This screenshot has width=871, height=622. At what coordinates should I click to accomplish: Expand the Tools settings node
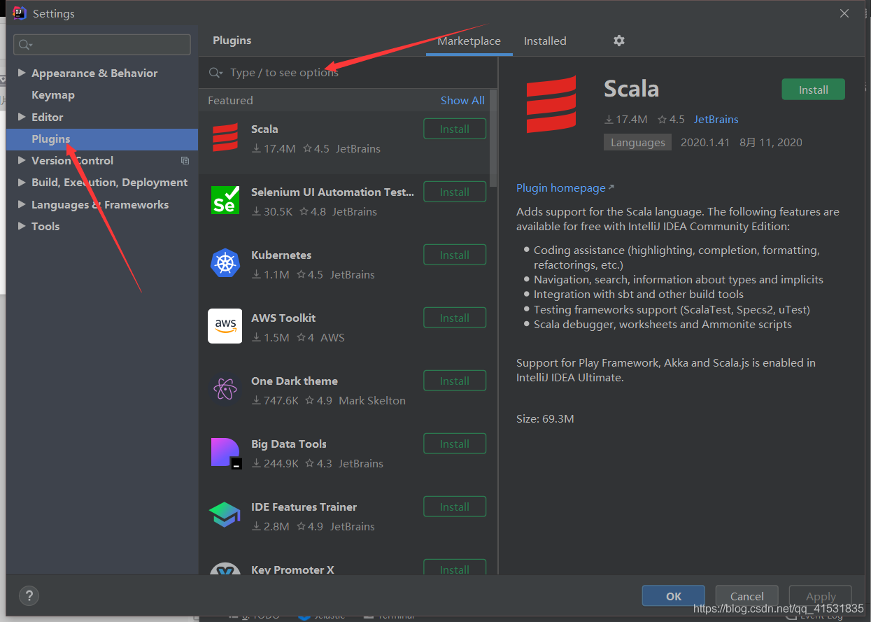[x=22, y=226]
